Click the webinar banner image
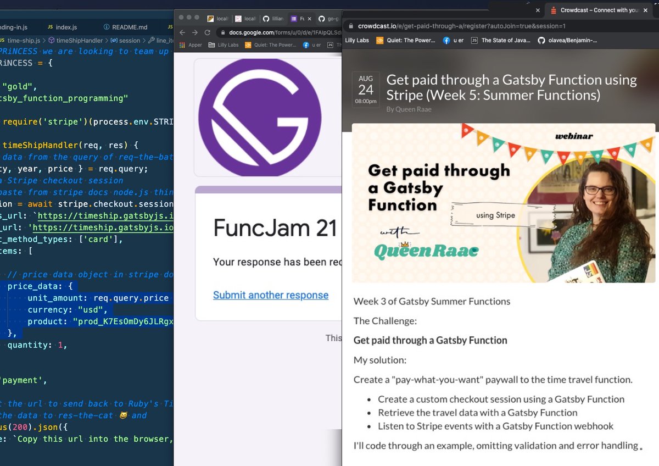Image resolution: width=659 pixels, height=466 pixels. pos(504,203)
